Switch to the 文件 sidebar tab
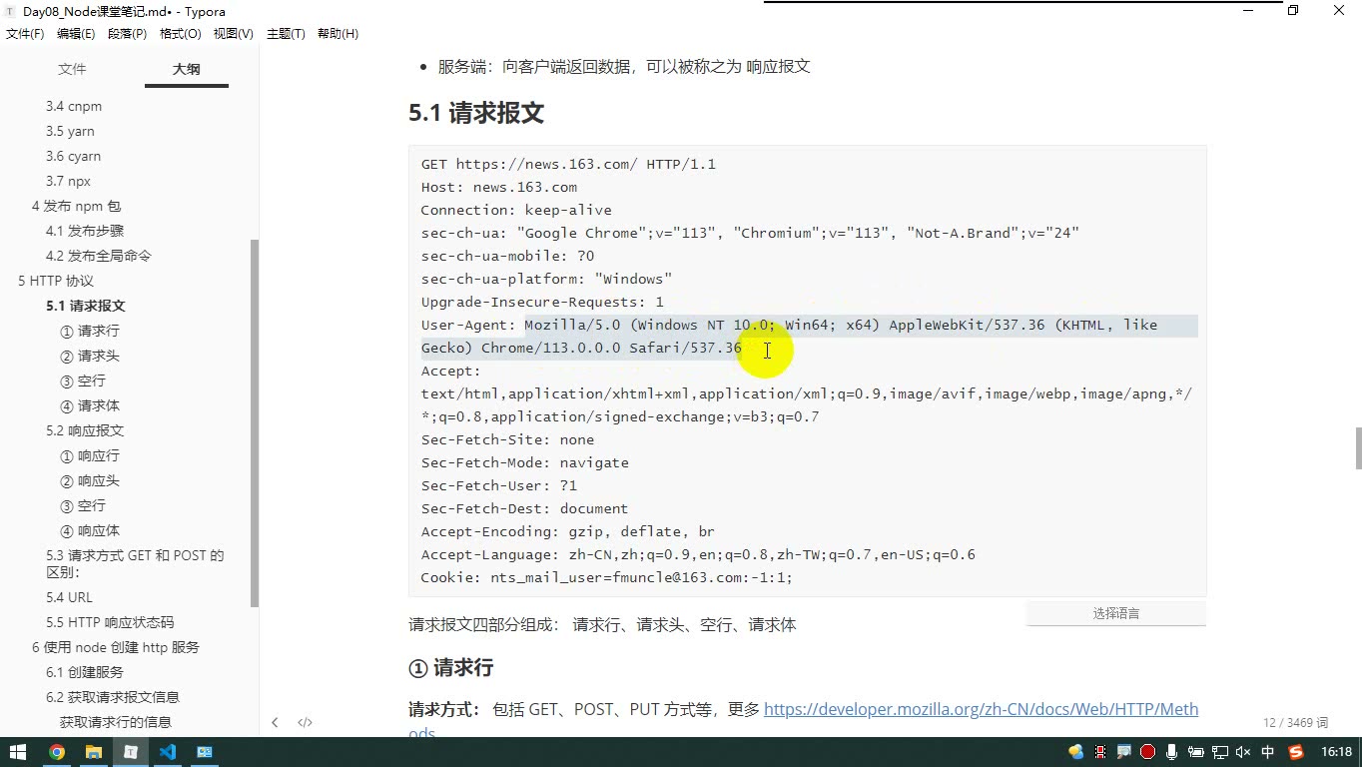This screenshot has width=1362, height=767. [x=72, y=69]
